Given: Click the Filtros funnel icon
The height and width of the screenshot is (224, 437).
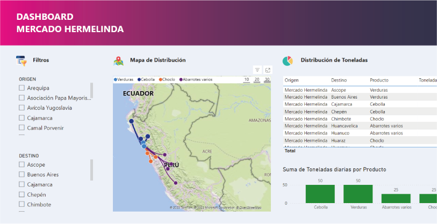Looking at the screenshot, I should coord(21,61).
